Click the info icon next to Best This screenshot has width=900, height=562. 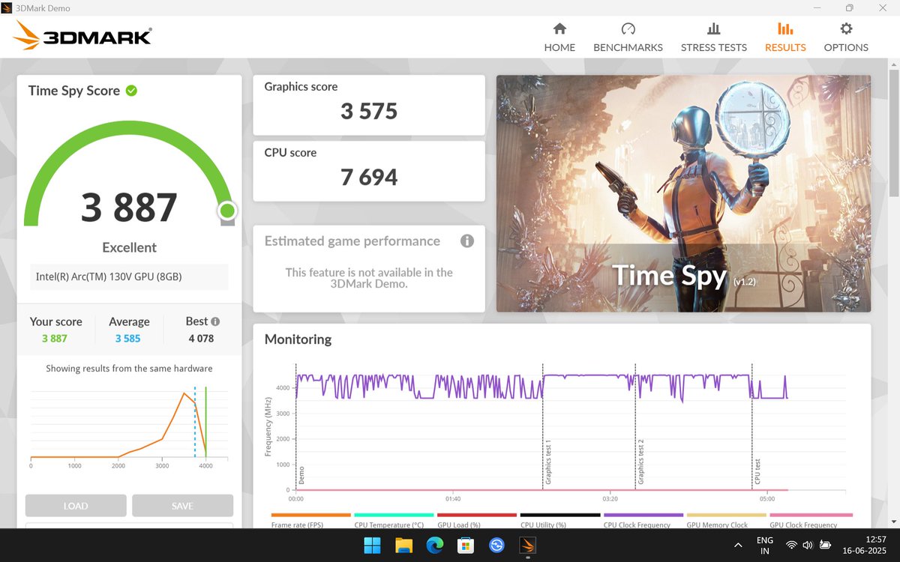[215, 321]
